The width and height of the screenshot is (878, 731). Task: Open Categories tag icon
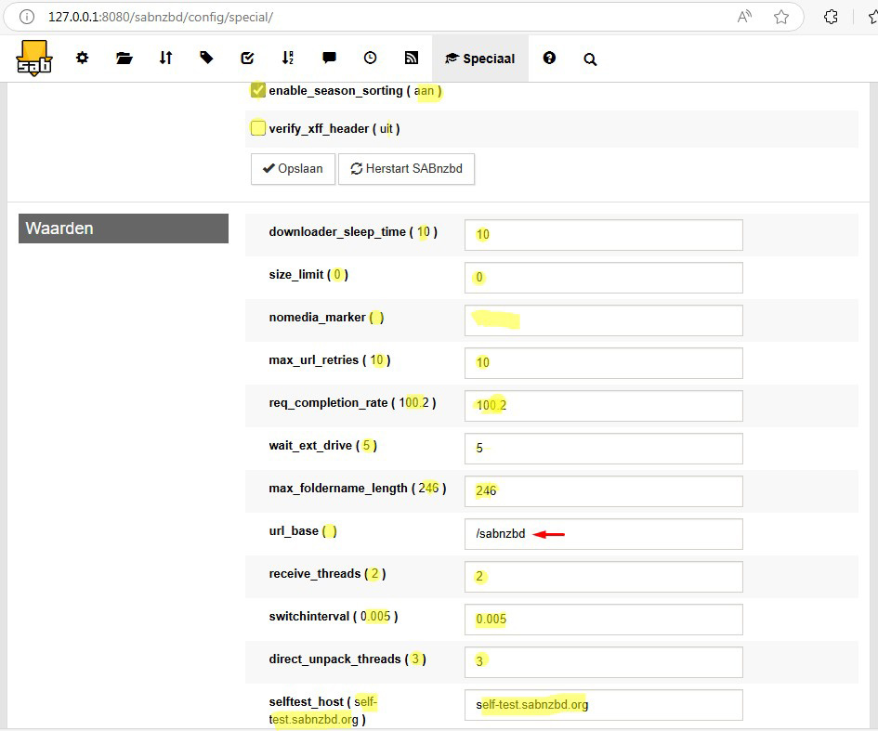point(206,58)
